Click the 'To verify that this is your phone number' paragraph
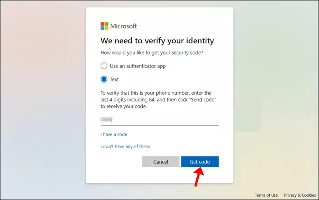This screenshot has width=319, height=200. pos(158,99)
